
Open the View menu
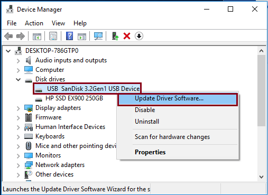[58, 23]
